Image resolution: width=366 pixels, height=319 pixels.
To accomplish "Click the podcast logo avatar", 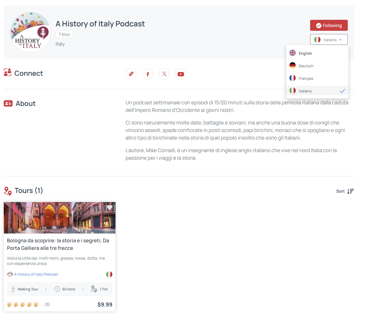I will click(30, 32).
